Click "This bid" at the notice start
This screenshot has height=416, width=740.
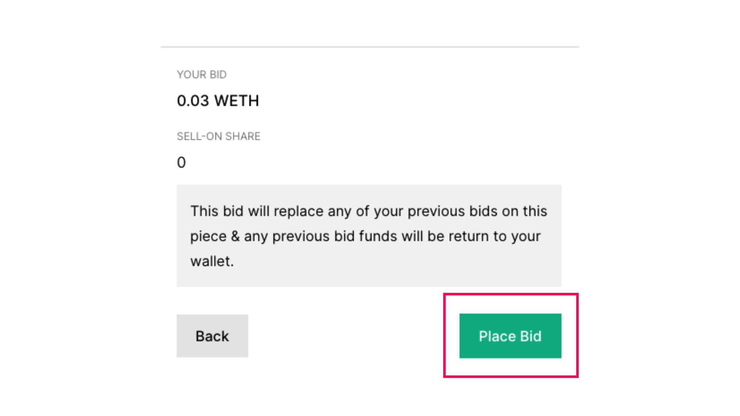[x=217, y=211]
